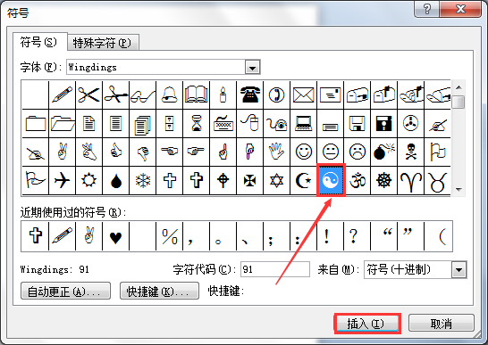
Task: Click the symbol grid scroll down arrow
Action: 459,189
